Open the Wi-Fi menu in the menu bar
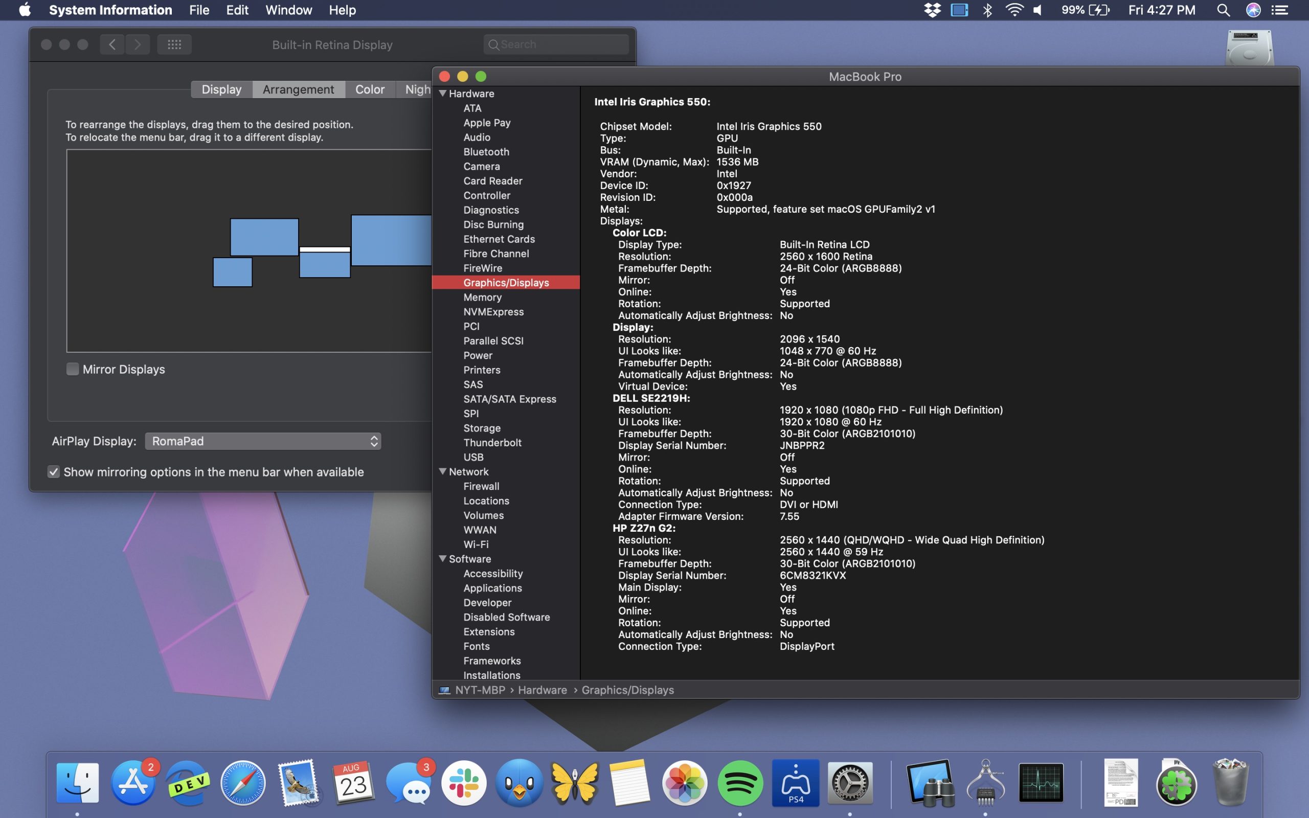This screenshot has height=818, width=1309. [x=1015, y=10]
